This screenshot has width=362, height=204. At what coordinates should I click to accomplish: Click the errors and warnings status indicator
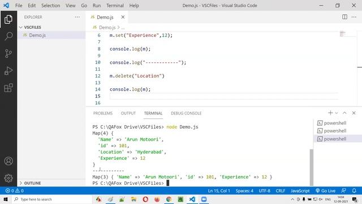14,191
